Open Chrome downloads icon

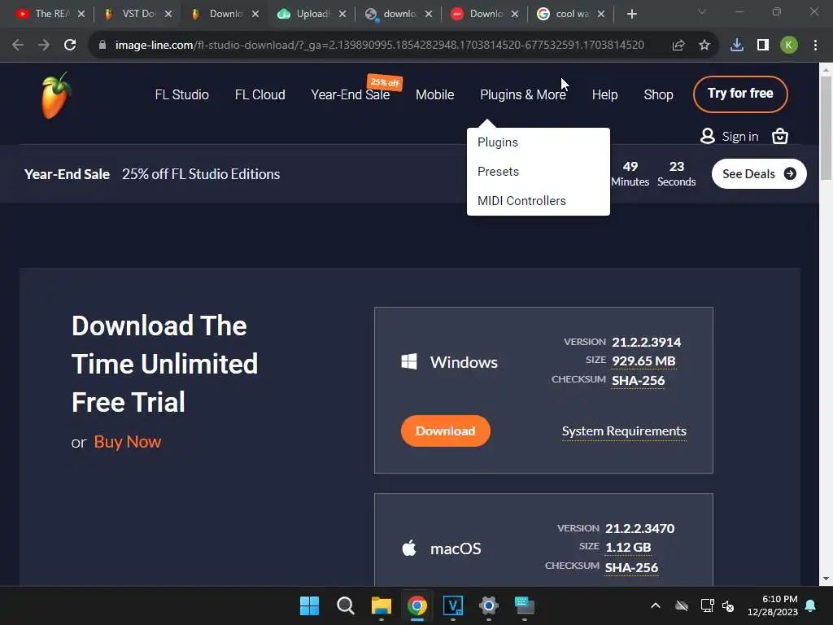[737, 46]
